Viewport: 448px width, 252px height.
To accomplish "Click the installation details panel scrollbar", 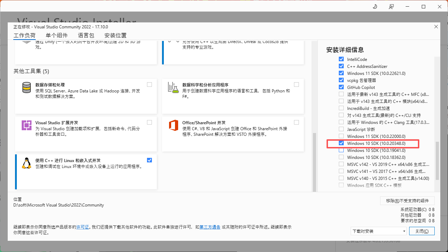I will tap(436, 160).
